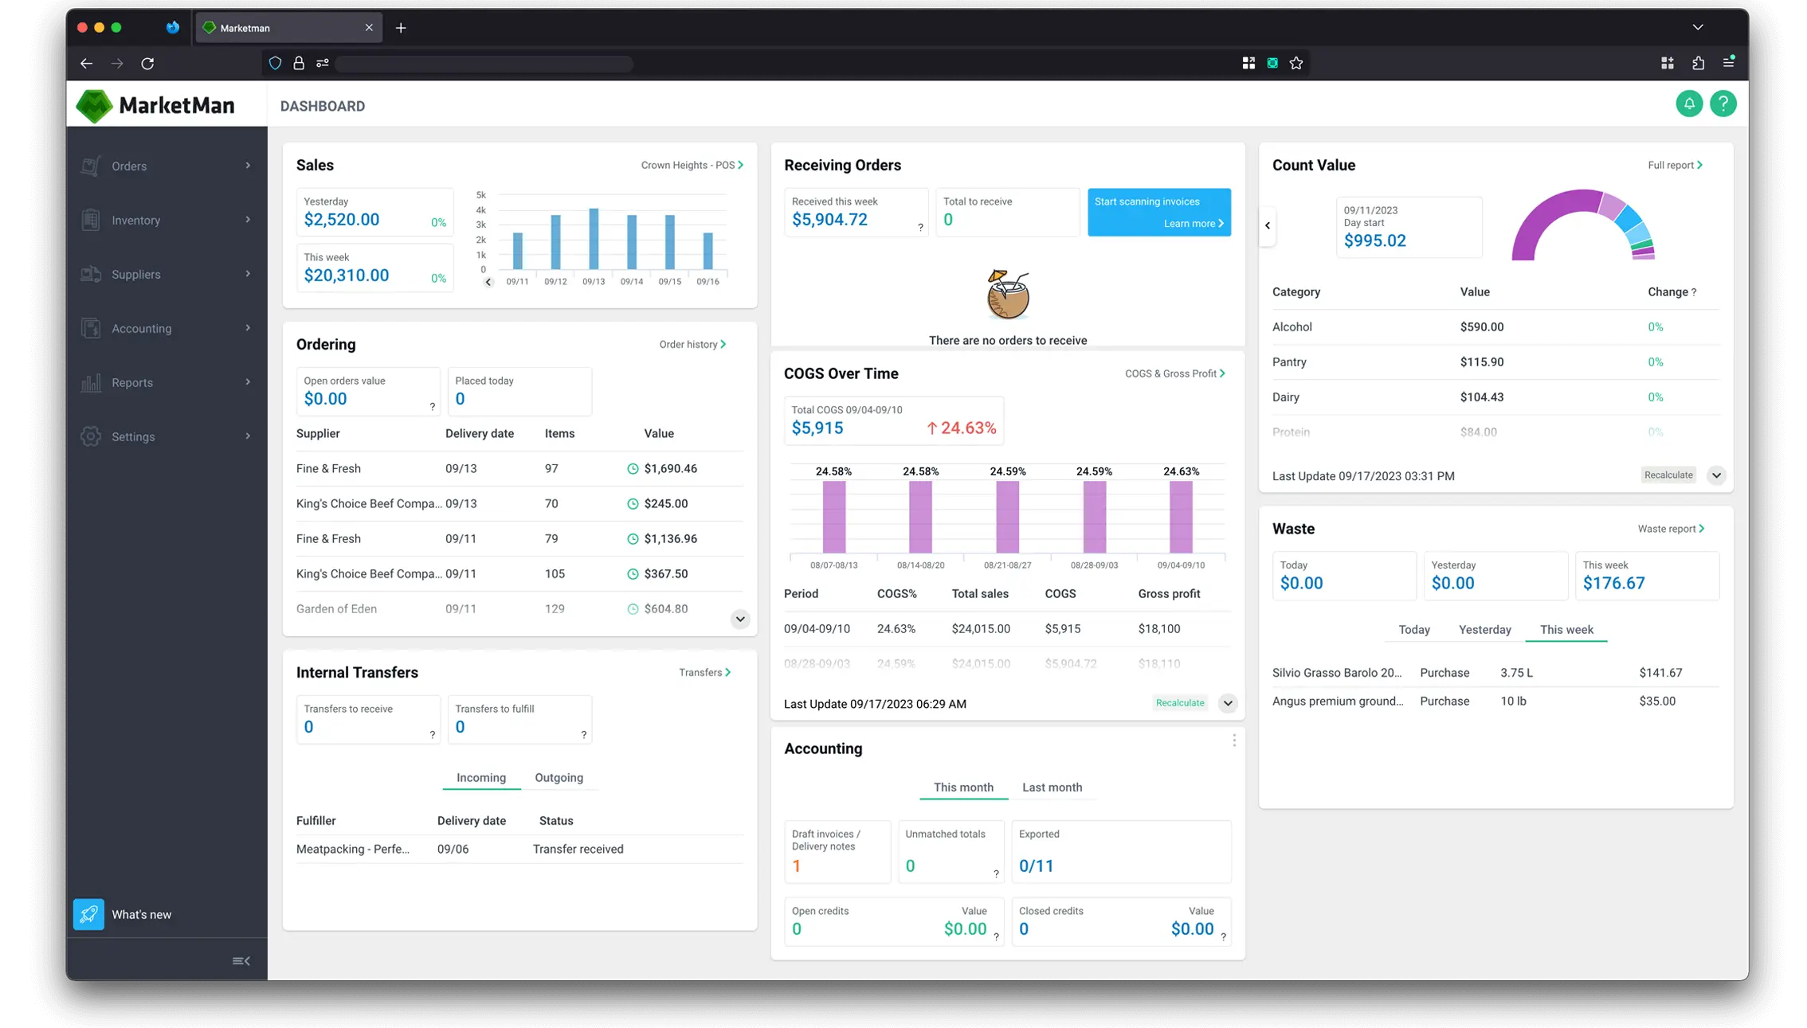Open the Orders sidebar icon

coord(91,166)
